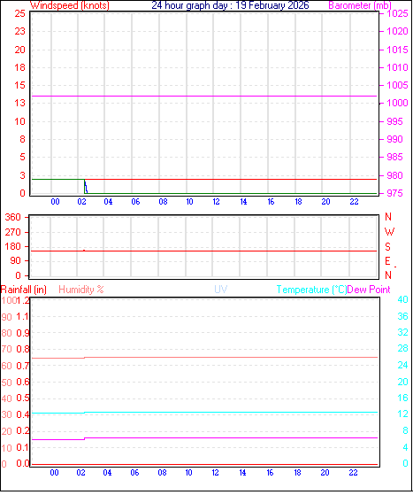Click the 8 knots windspeed scale value
413x495 pixels.
point(22,139)
